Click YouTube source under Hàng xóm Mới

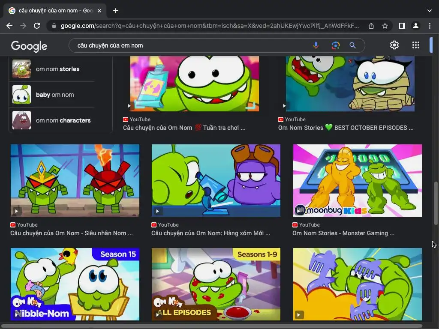[165, 225]
